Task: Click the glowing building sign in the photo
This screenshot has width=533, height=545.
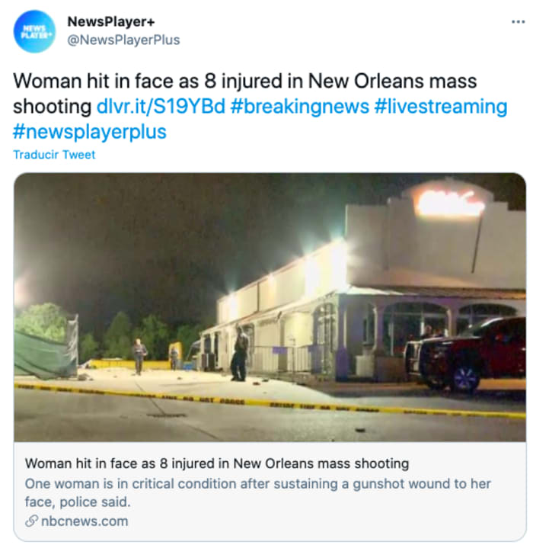Action: pos(450,203)
